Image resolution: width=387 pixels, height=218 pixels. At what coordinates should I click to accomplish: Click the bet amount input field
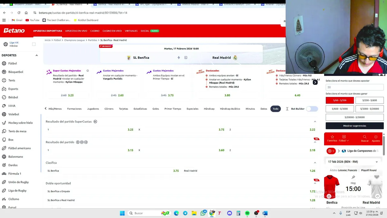[355, 87]
